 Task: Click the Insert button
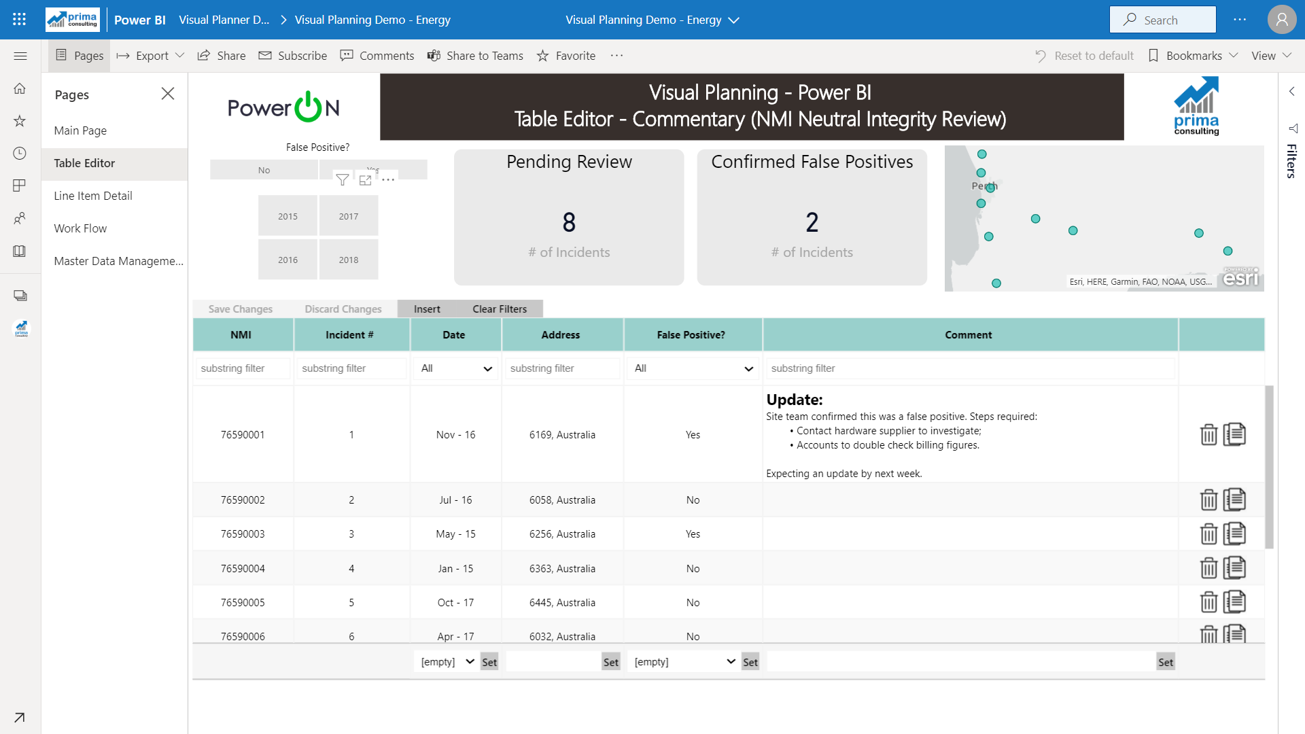click(x=427, y=309)
